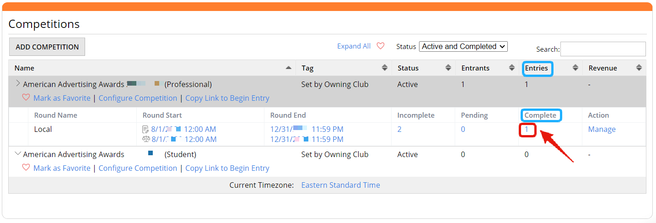Sort by the Entries column arrows
656x223 pixels.
click(575, 68)
